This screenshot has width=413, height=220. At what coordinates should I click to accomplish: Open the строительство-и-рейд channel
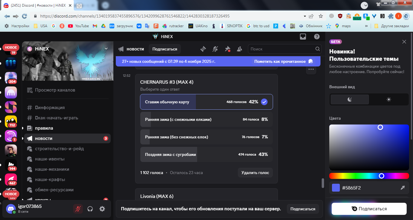pos(67,149)
